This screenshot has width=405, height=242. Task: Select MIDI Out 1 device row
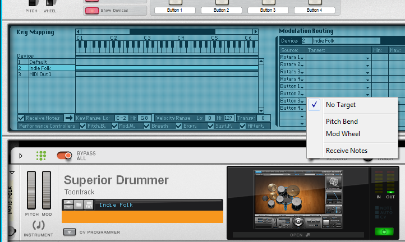click(x=47, y=75)
